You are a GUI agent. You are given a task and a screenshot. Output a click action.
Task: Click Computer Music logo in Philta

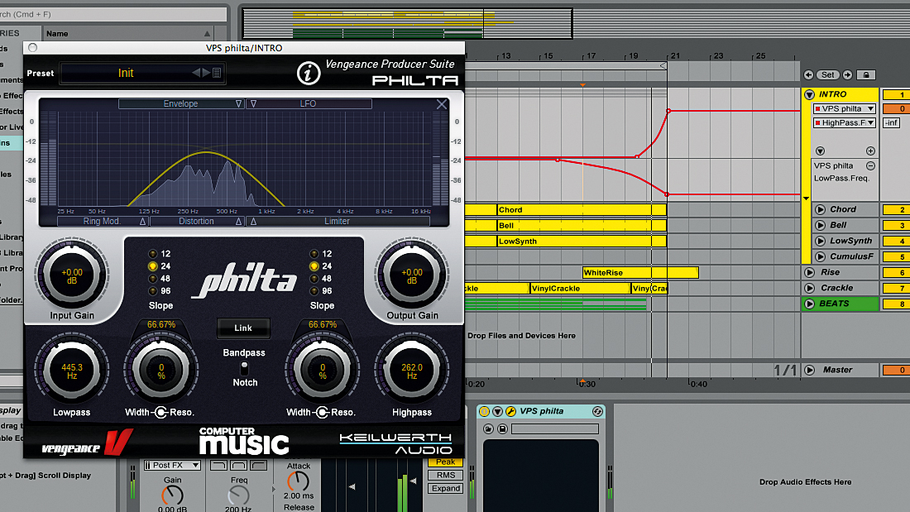[x=244, y=441]
